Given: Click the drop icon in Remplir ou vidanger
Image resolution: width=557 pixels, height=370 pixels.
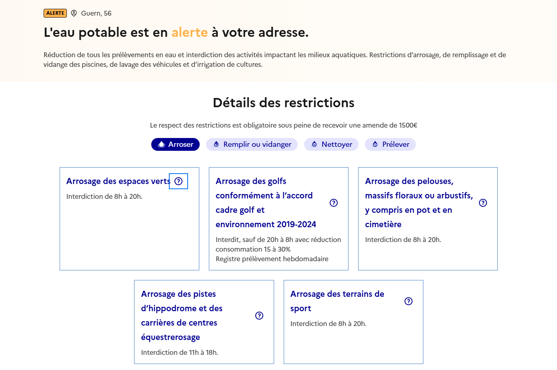Looking at the screenshot, I should 216,144.
